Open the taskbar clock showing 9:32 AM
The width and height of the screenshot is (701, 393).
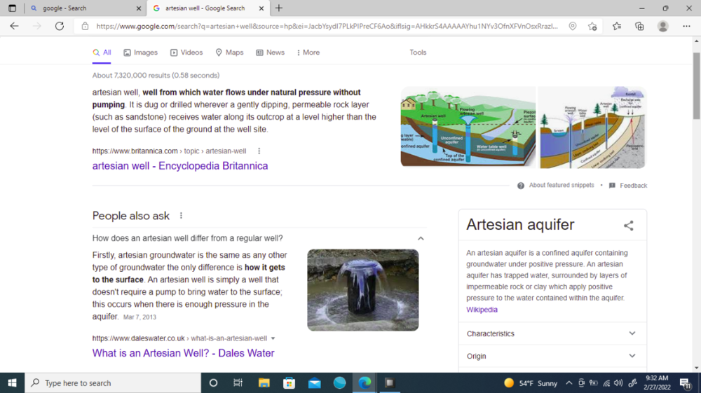coord(657,382)
